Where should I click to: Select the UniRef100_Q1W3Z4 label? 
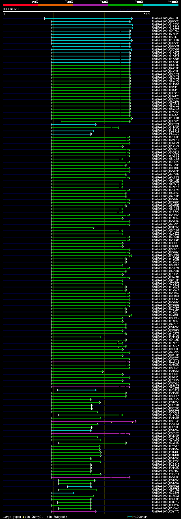pyautogui.click(x=166, y=146)
